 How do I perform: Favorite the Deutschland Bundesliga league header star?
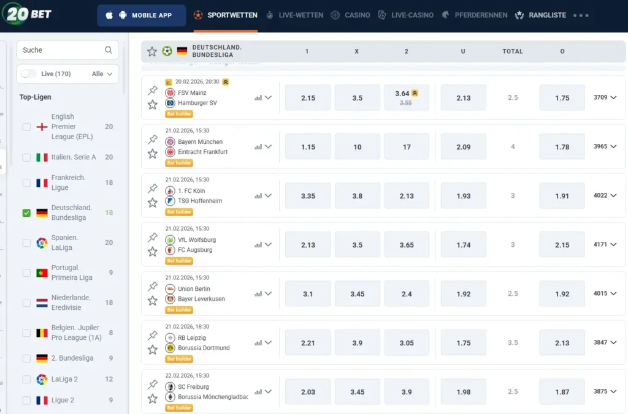(x=152, y=51)
